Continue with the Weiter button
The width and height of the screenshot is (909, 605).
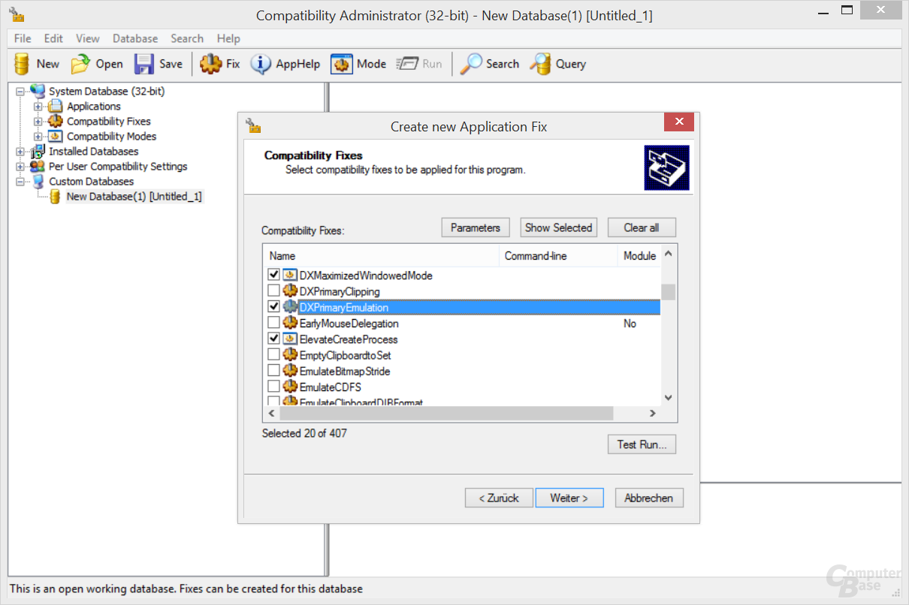569,498
